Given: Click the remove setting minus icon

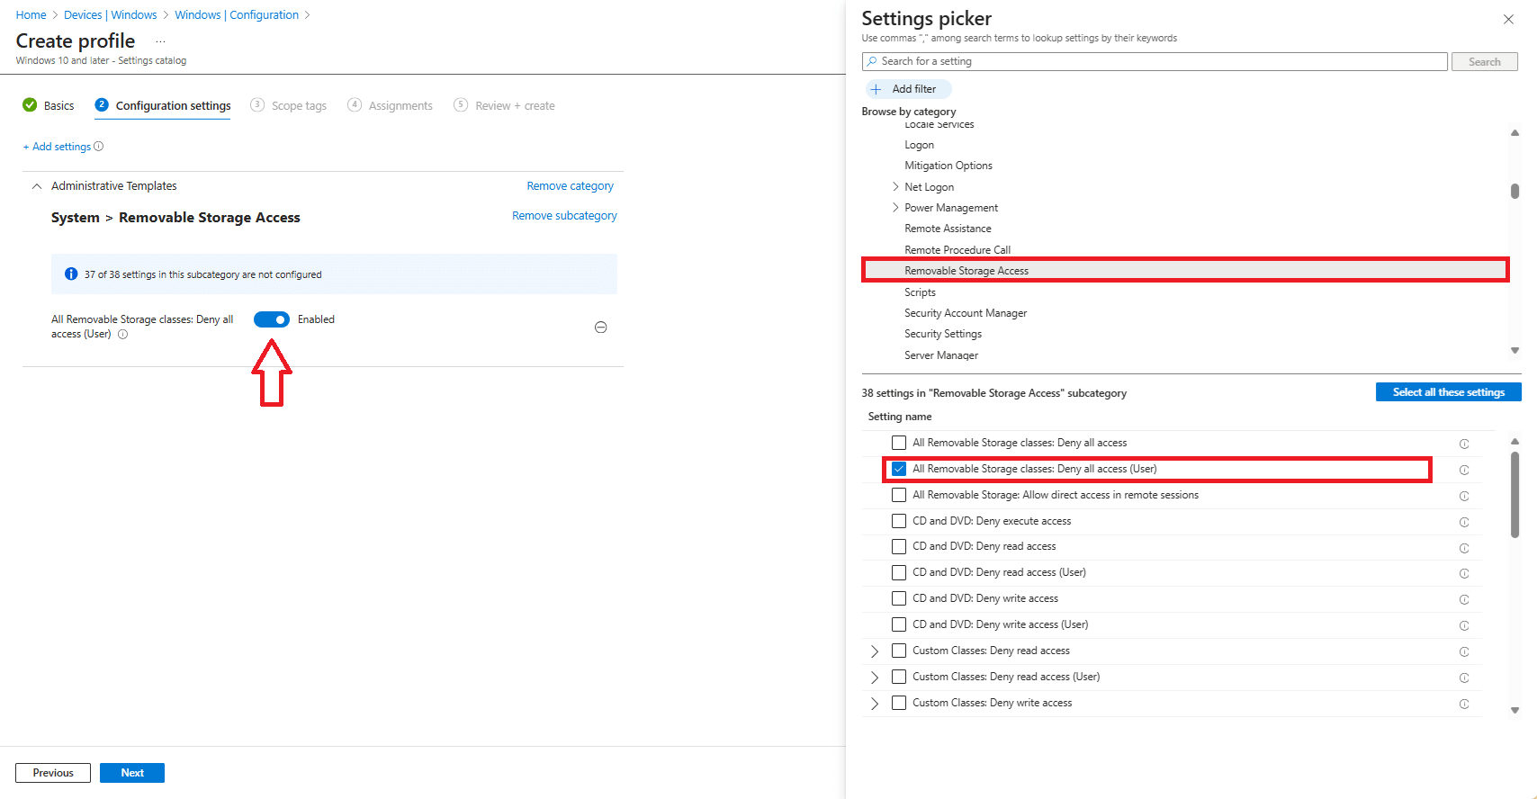Looking at the screenshot, I should pos(601,328).
